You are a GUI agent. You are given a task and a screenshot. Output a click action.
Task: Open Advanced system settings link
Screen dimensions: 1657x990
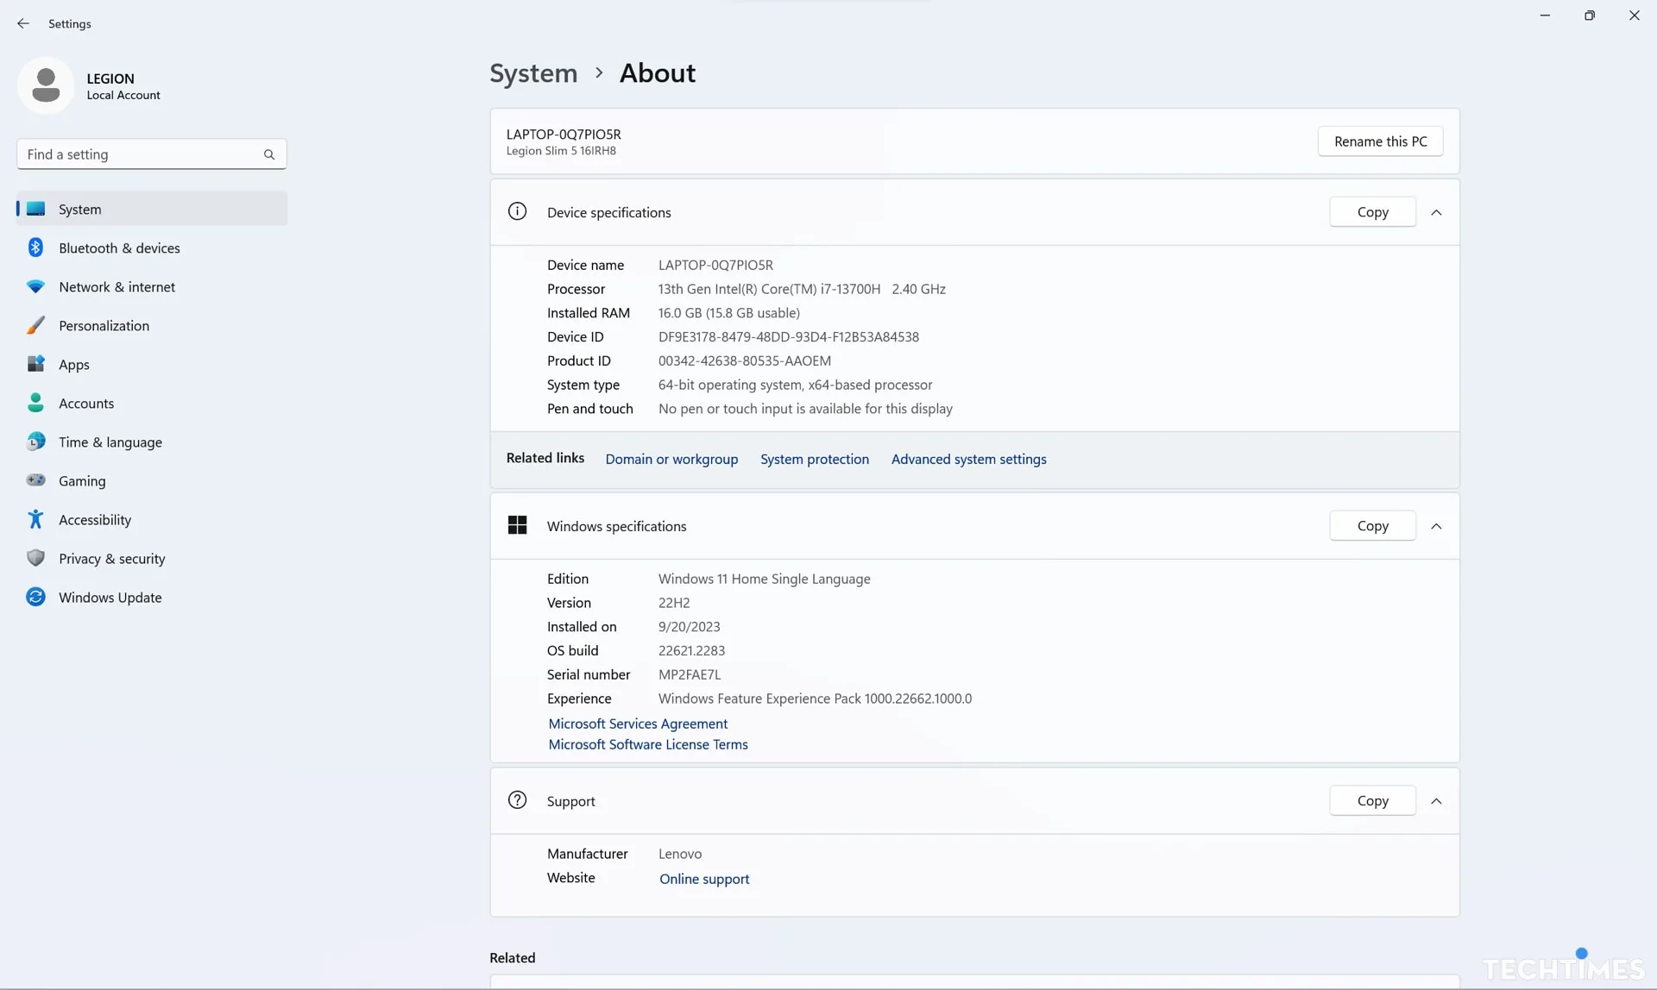pos(968,459)
